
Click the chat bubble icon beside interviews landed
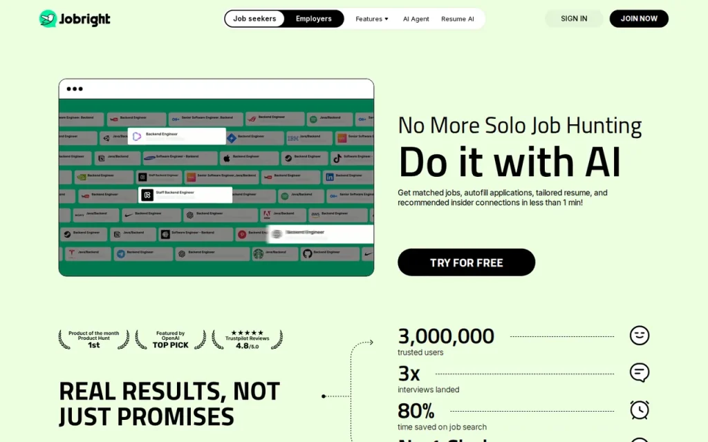click(x=640, y=372)
